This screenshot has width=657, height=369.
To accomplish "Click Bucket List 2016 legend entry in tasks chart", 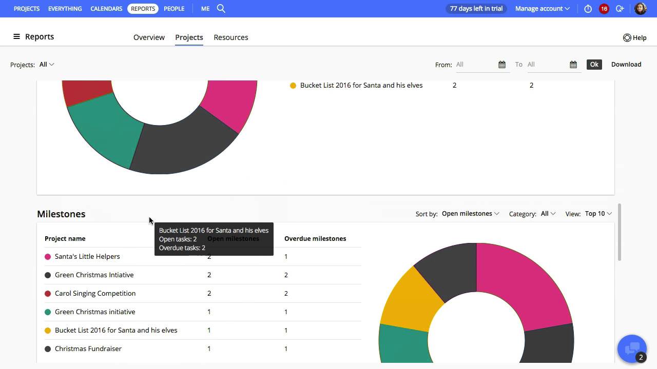I will click(x=361, y=86).
